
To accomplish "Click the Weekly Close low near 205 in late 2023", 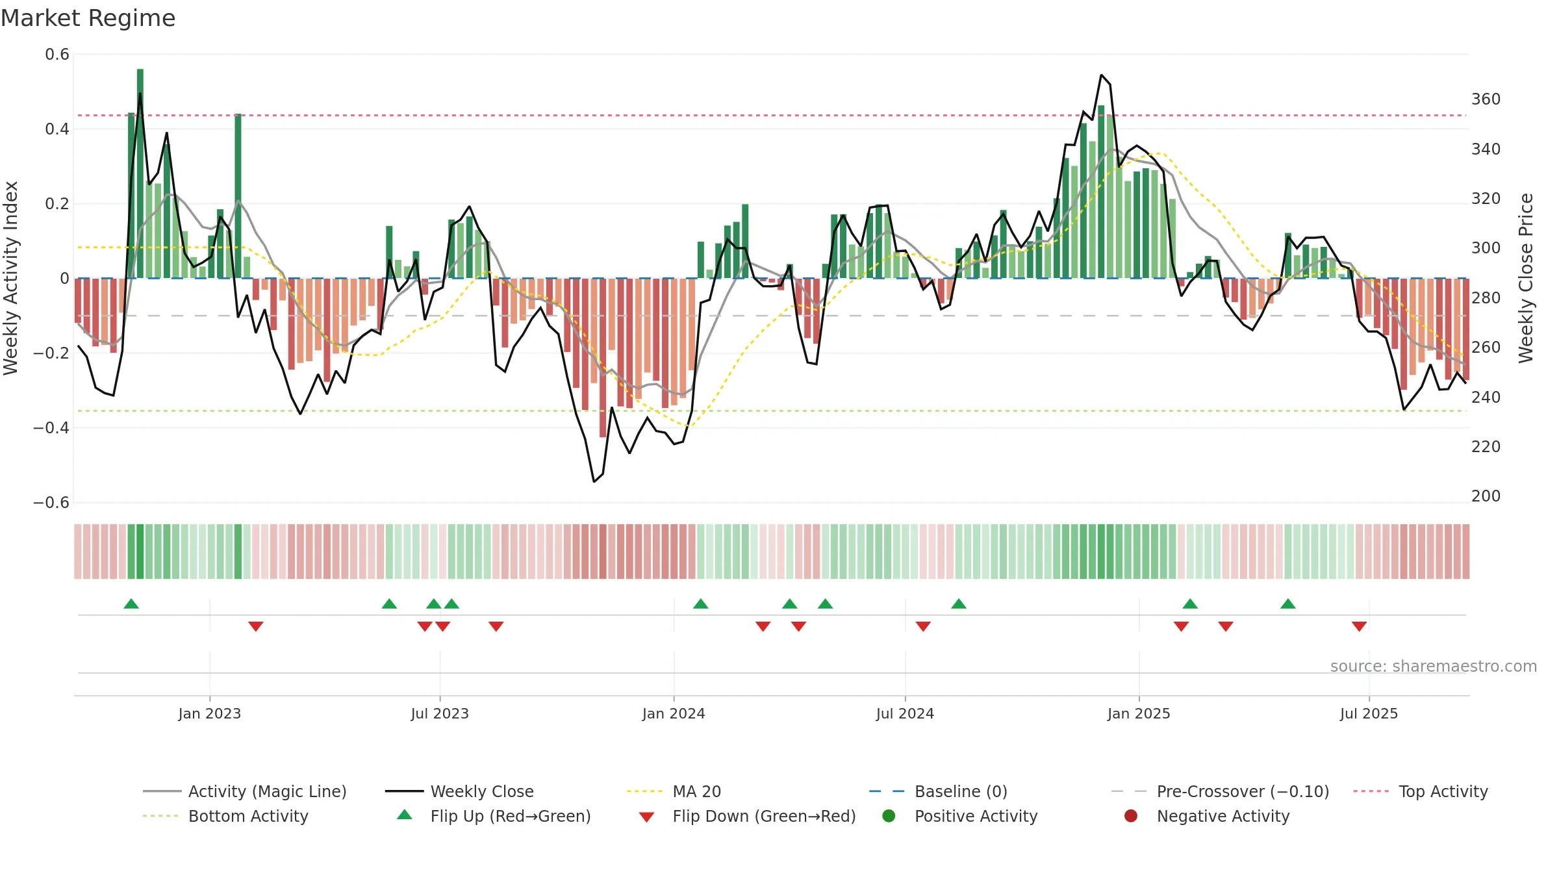I will coord(594,481).
